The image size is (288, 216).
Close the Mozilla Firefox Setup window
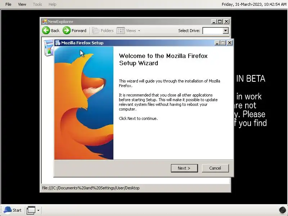click(230, 43)
